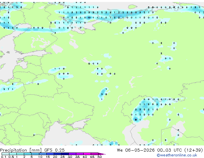
Task: Click the 15–20 mm legend swatch
Action: [50, 154]
